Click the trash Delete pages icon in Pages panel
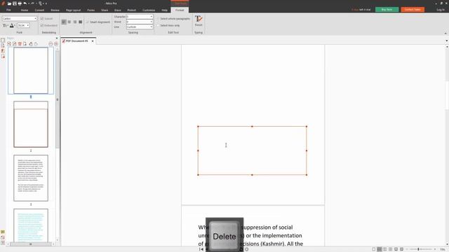 tap(20, 43)
